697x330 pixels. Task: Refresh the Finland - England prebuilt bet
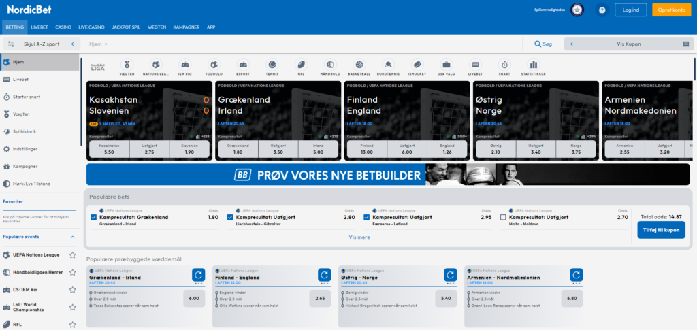click(x=325, y=274)
